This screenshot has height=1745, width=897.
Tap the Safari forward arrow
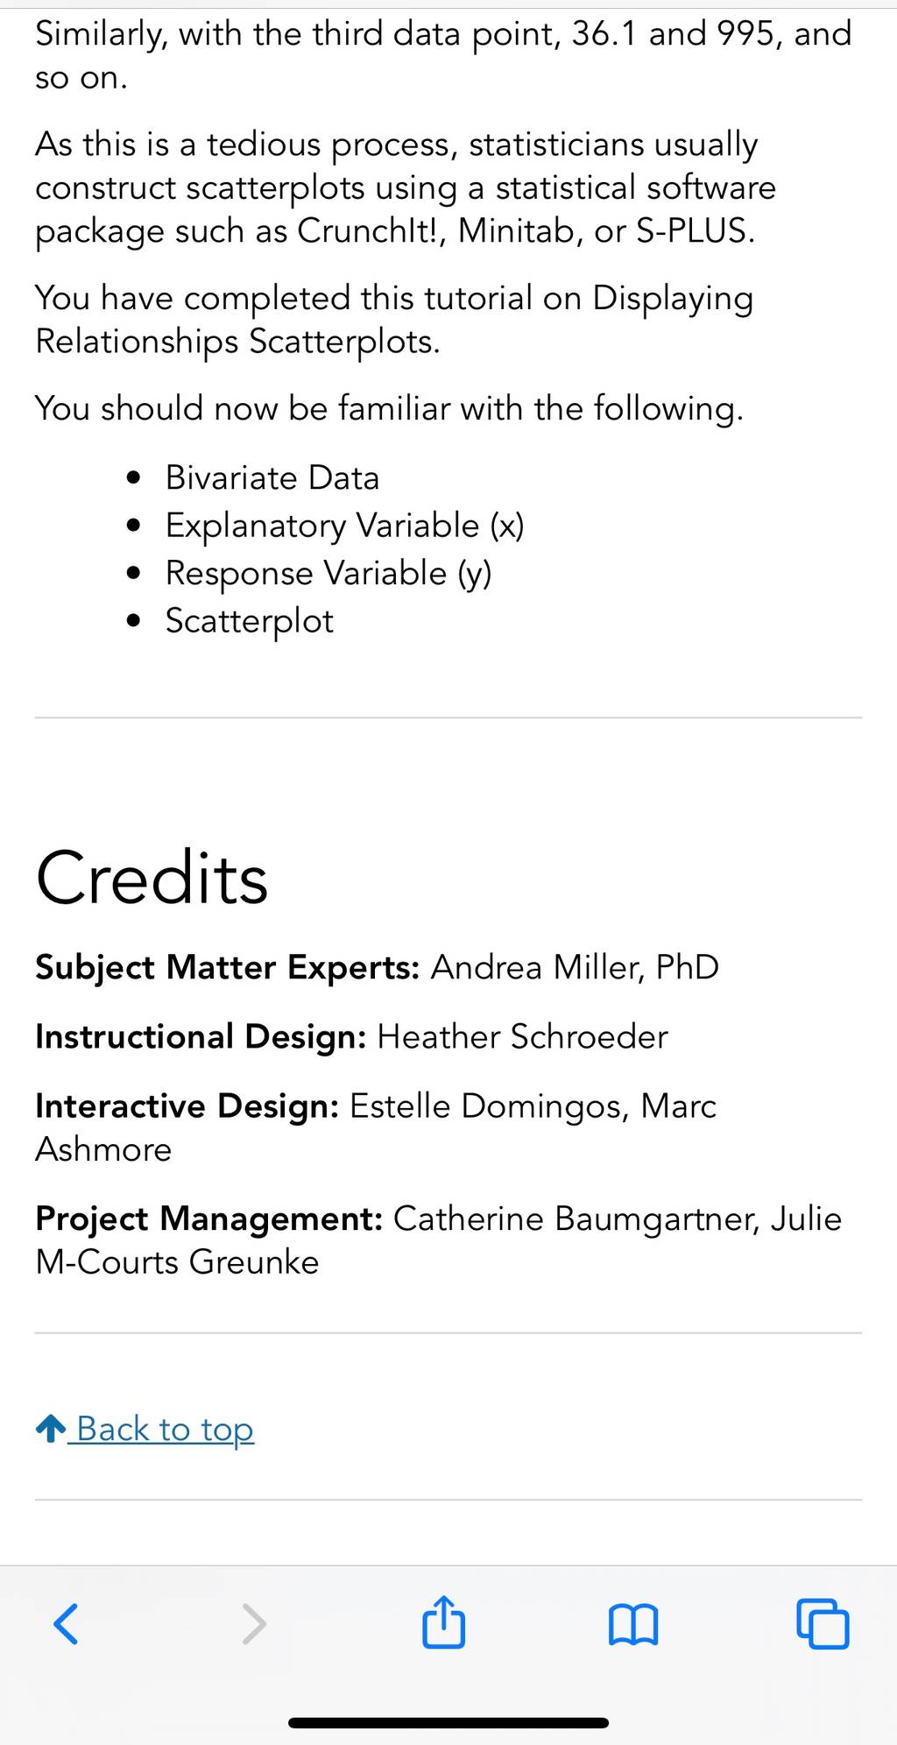(x=254, y=1623)
